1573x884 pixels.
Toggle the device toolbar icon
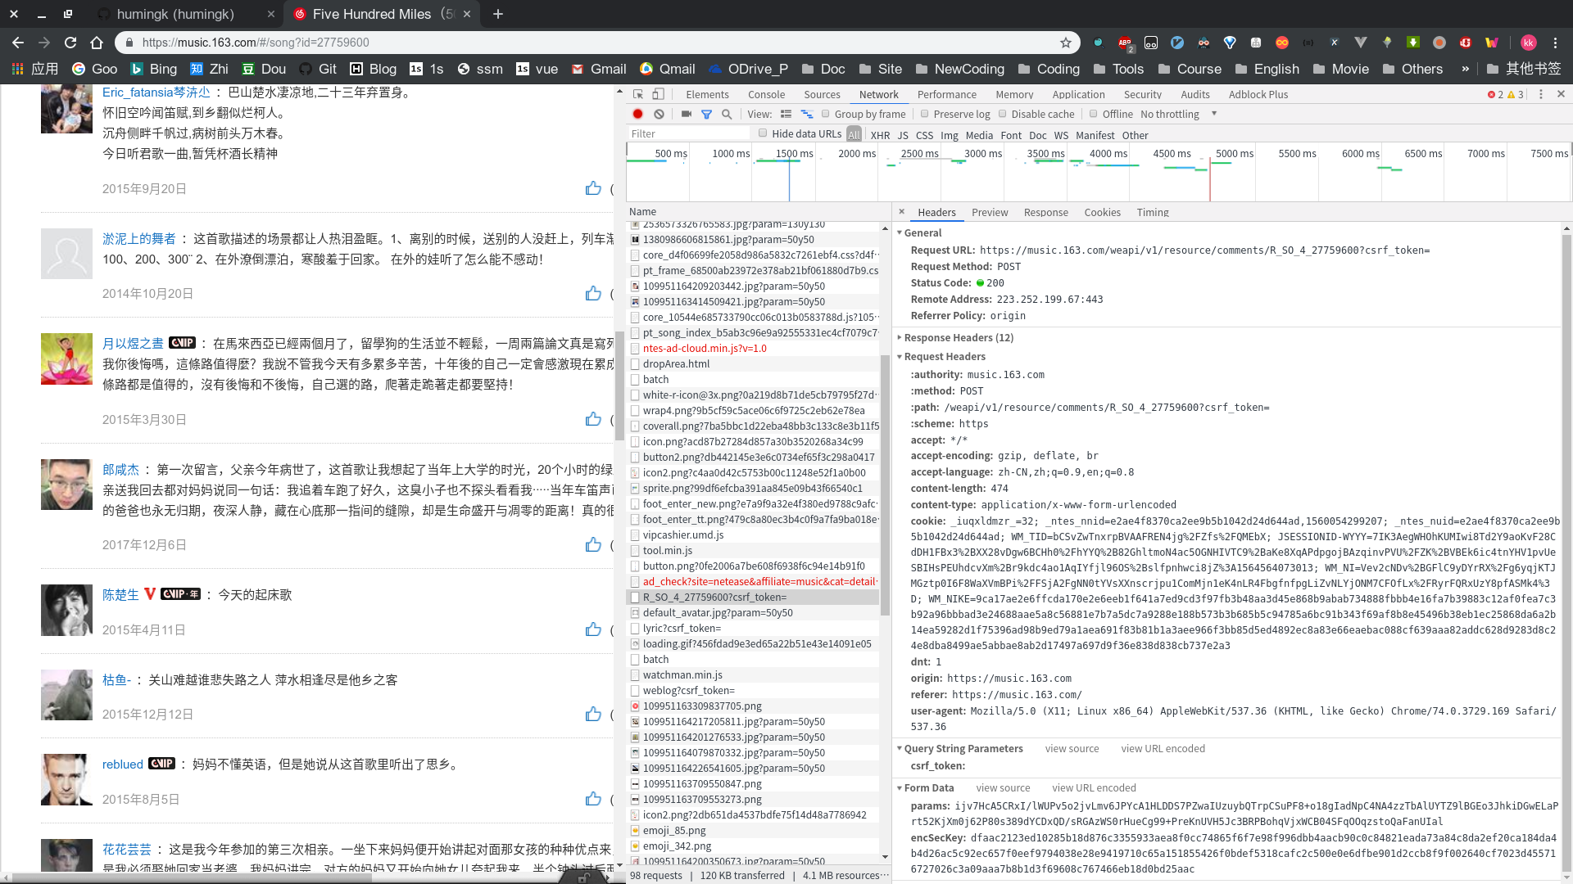tap(658, 94)
